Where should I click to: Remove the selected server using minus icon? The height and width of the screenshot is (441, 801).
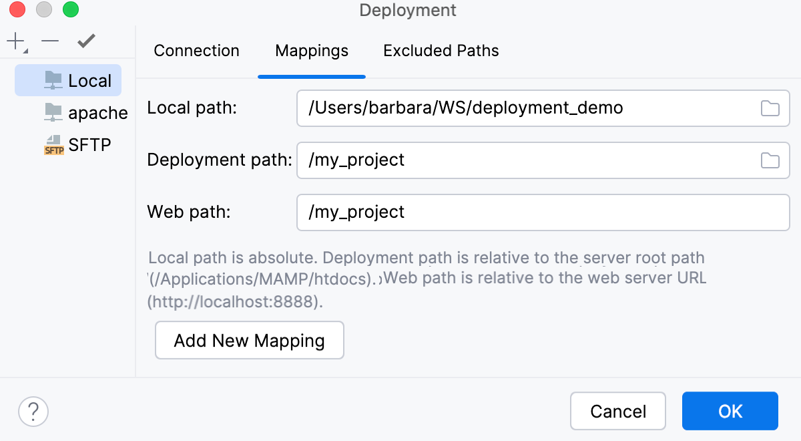coord(49,41)
